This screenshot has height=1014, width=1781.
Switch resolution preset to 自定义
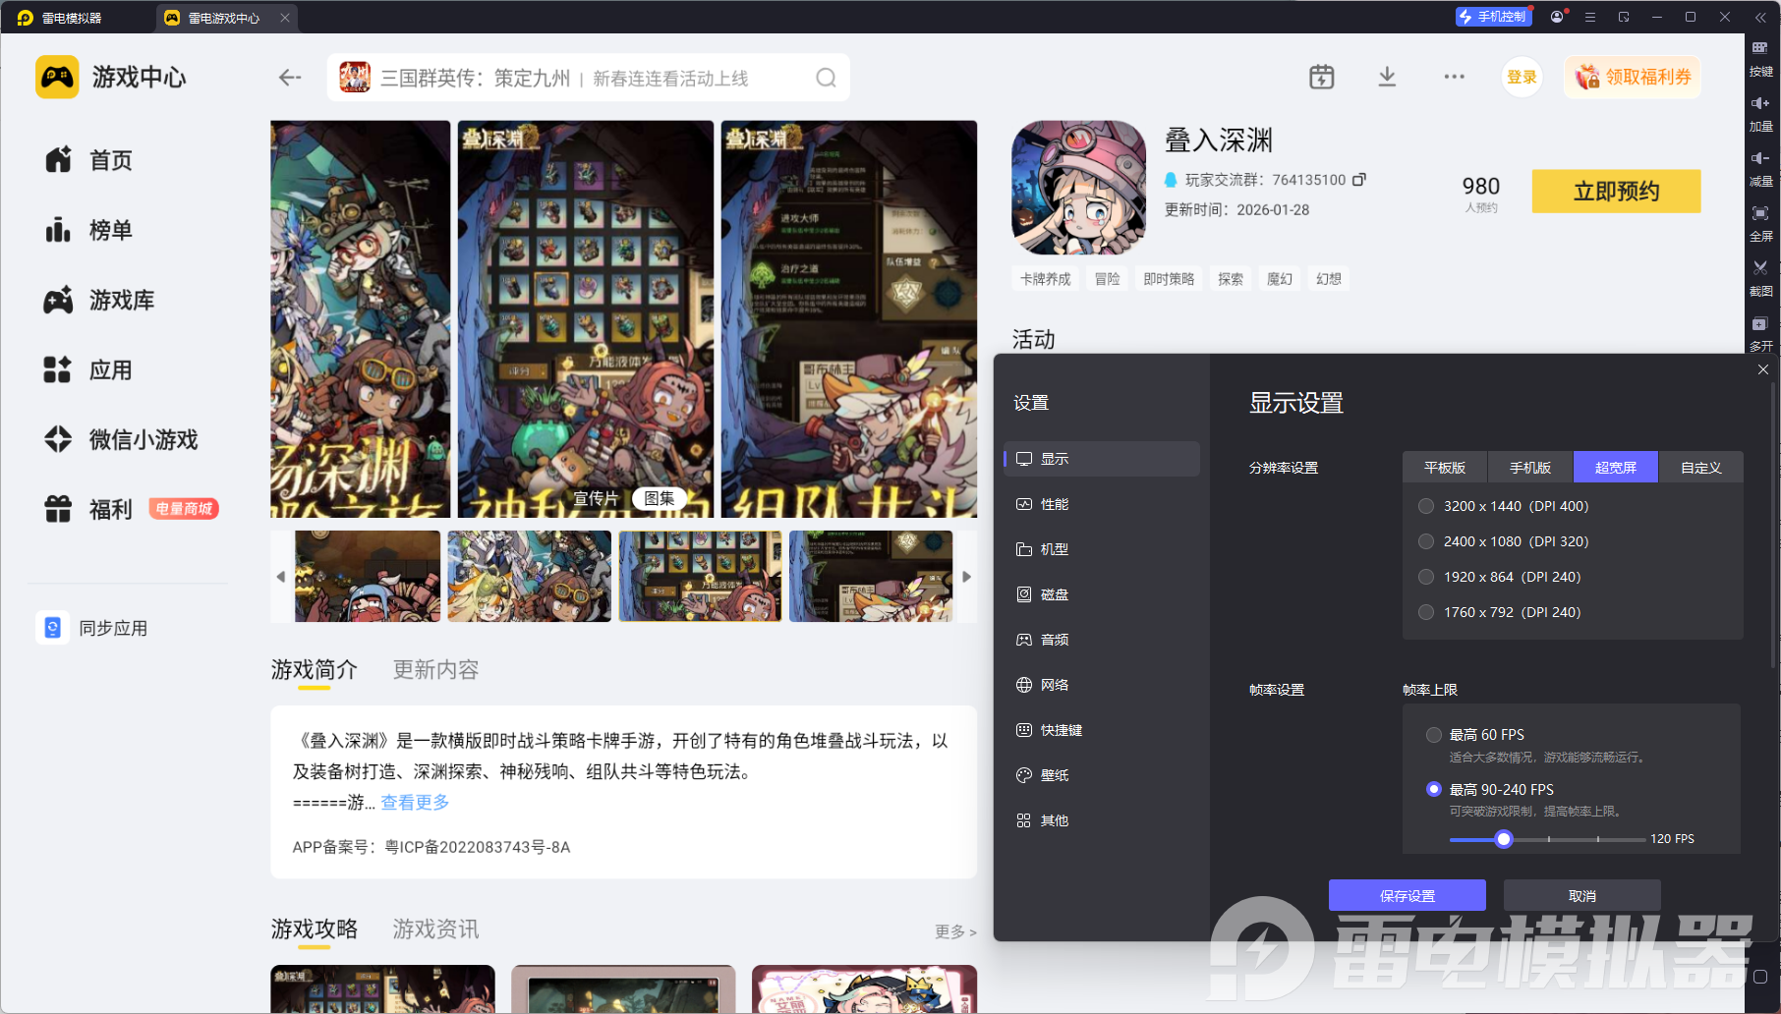click(1701, 468)
